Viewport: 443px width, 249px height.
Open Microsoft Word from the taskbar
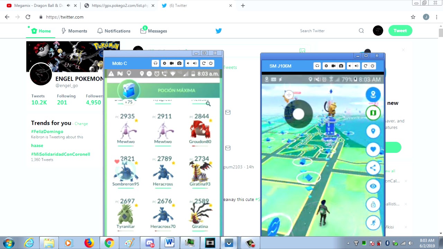170,243
